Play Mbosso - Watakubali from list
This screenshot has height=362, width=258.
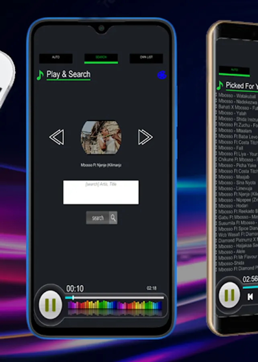pos(237,96)
